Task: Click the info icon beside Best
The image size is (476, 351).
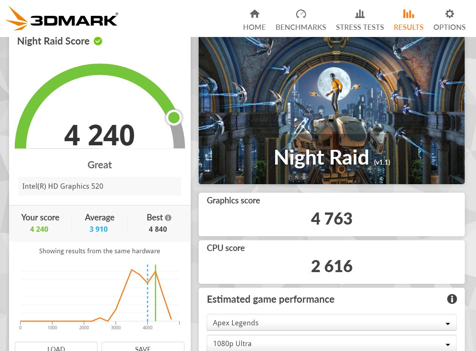Action: 168,218
